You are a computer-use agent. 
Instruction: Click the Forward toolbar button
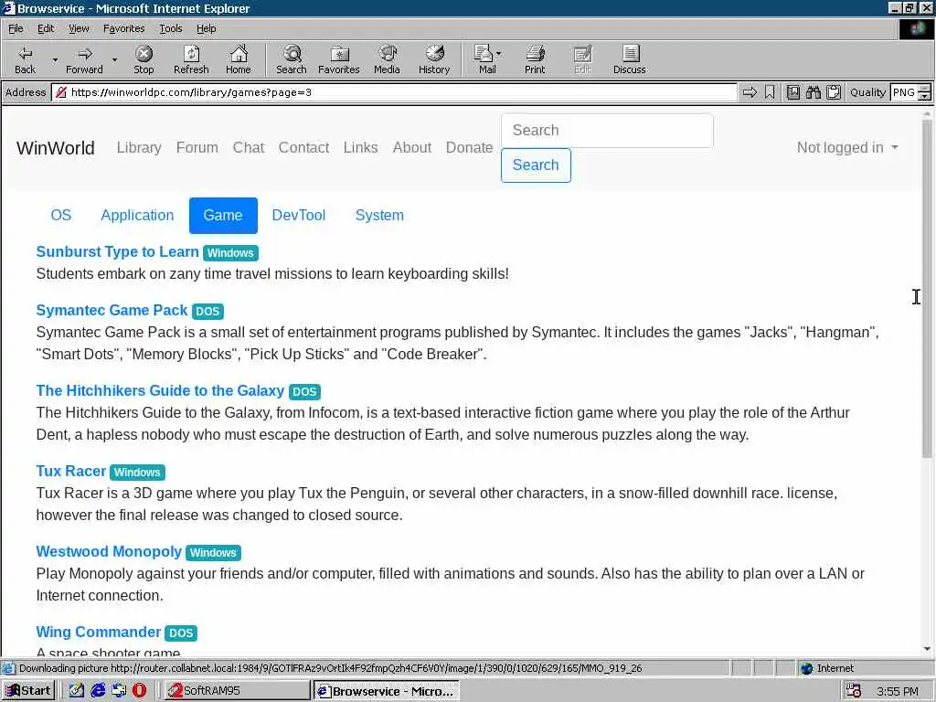click(84, 59)
